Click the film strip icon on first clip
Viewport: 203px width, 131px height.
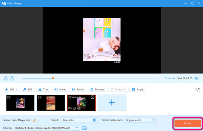point(9,97)
